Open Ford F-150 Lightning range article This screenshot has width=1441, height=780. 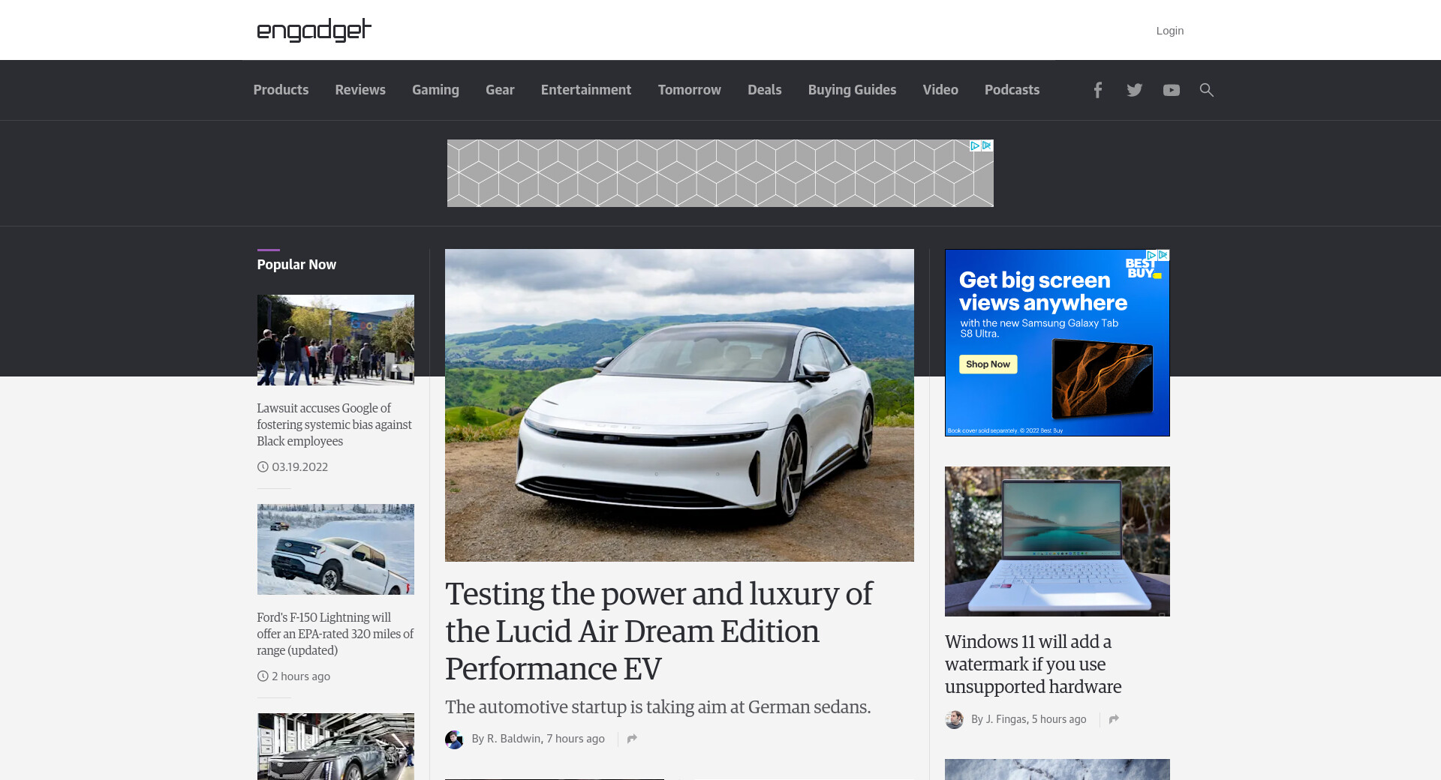335,634
